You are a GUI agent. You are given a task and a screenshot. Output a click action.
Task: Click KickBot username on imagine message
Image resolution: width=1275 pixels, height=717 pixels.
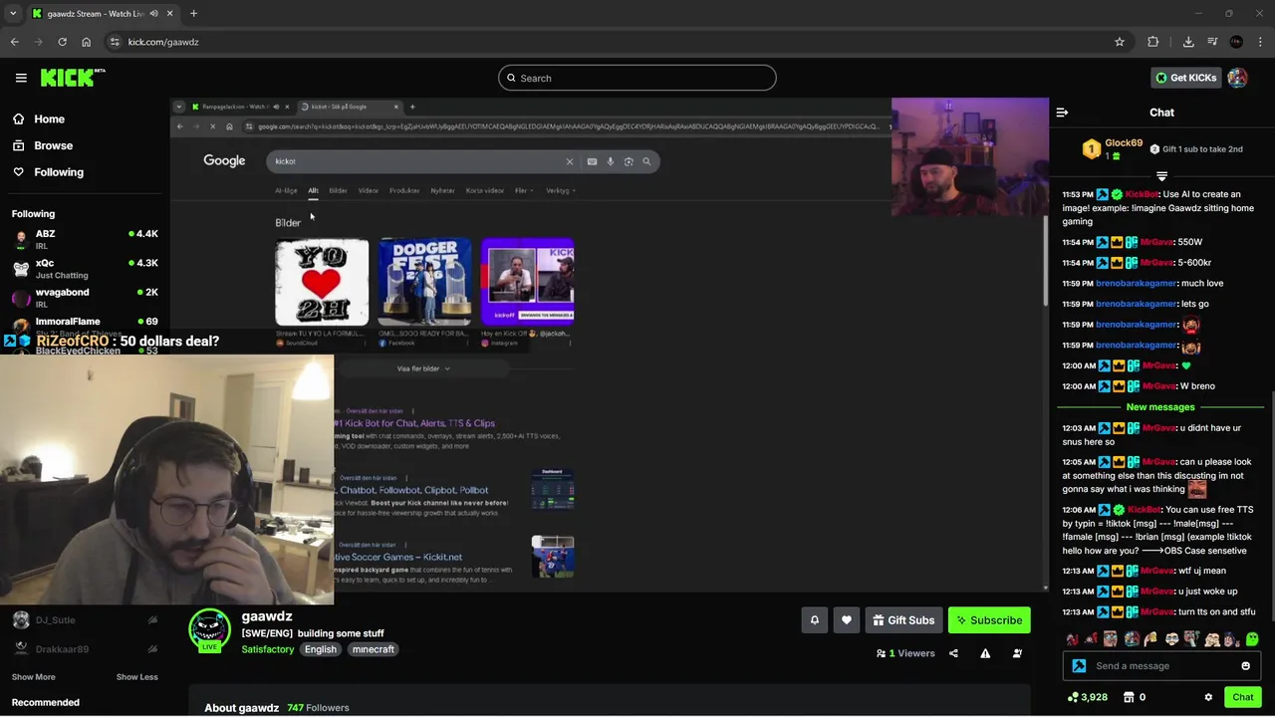[x=1142, y=194]
